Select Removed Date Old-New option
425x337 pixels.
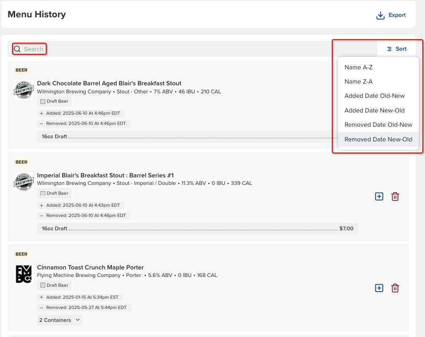click(378, 125)
